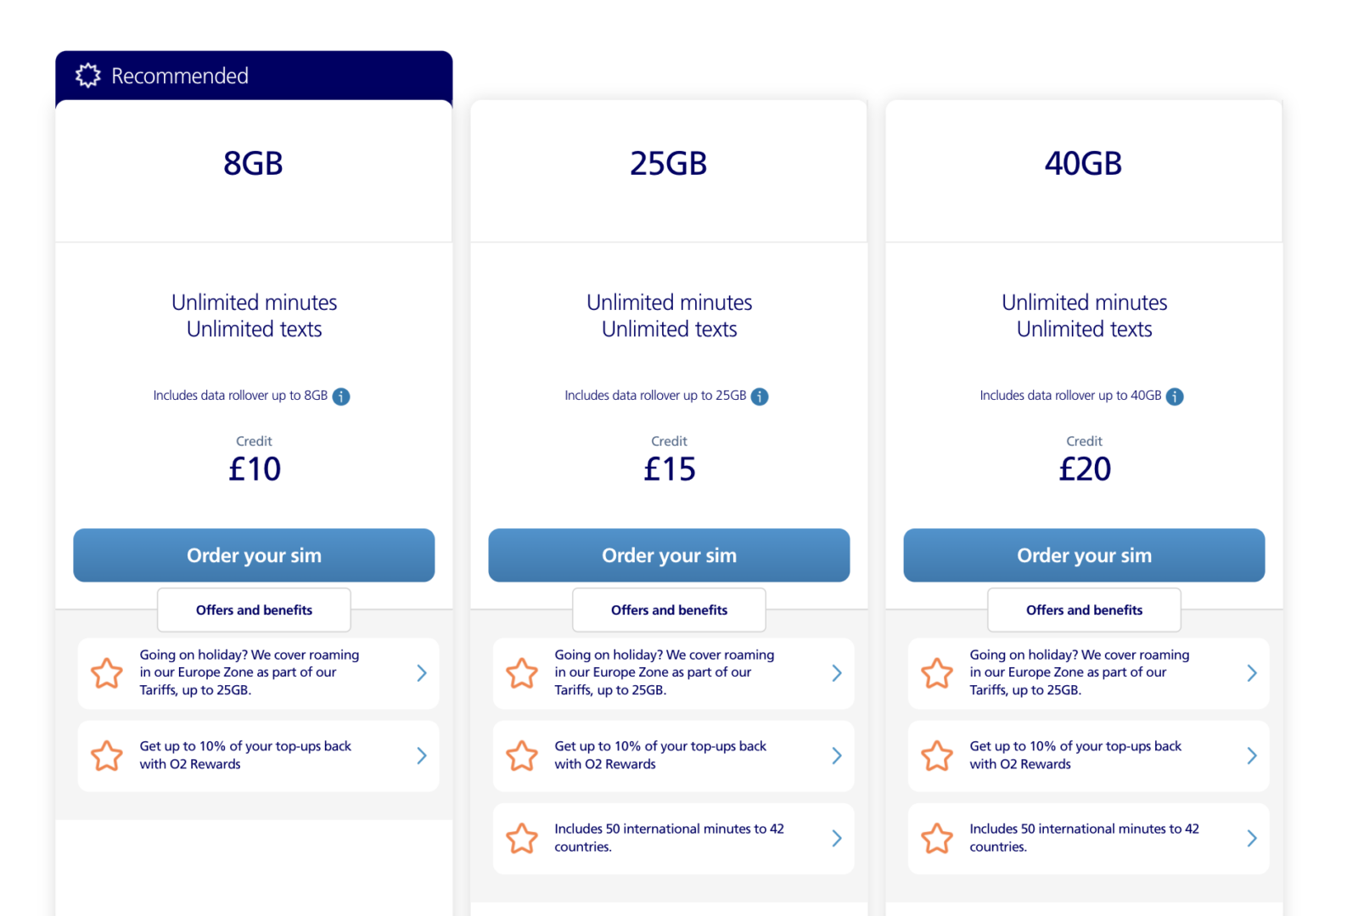Expand O2 Rewards details on the 25GB plan

[x=837, y=755]
